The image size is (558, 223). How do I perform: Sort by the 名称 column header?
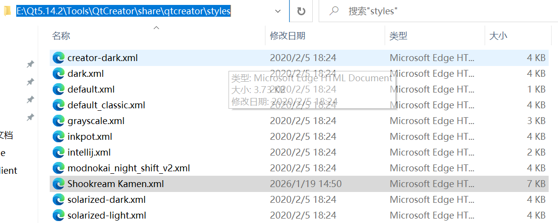pos(61,35)
